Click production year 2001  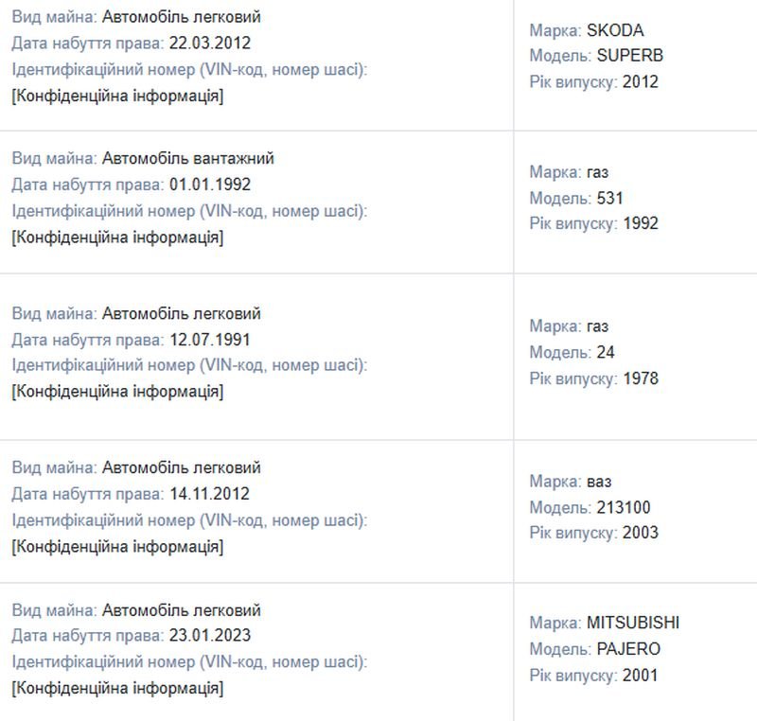coord(641,676)
